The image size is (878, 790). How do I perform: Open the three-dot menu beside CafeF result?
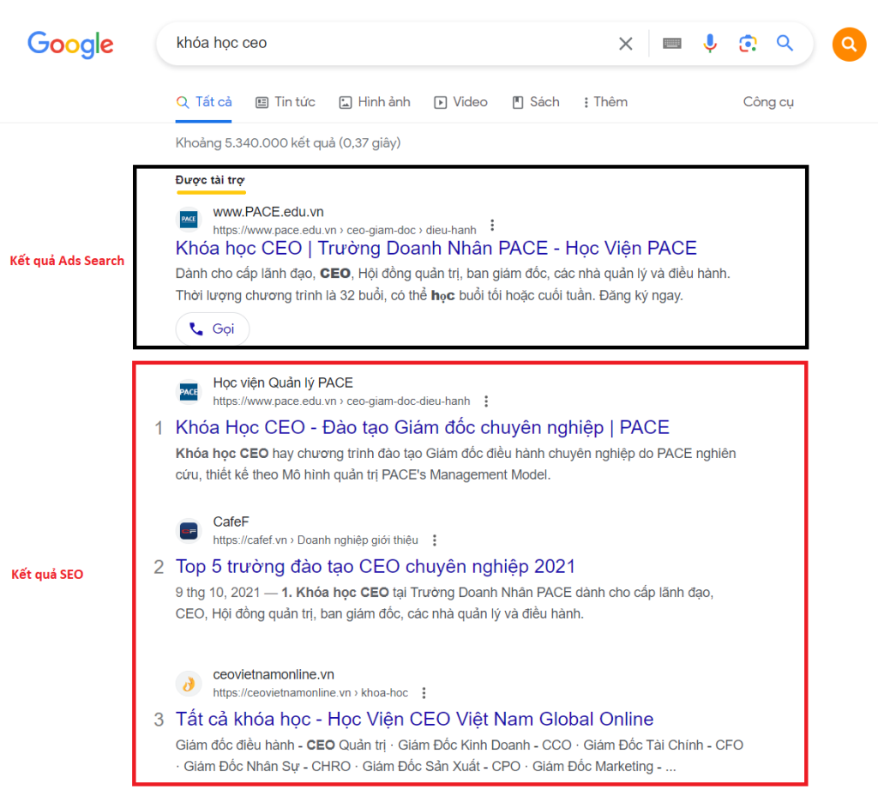coord(435,540)
